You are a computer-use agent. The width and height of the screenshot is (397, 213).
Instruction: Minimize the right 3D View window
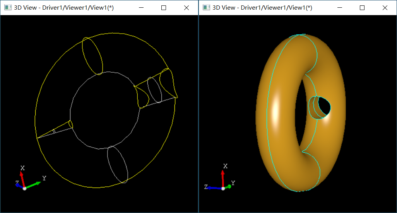(340, 8)
